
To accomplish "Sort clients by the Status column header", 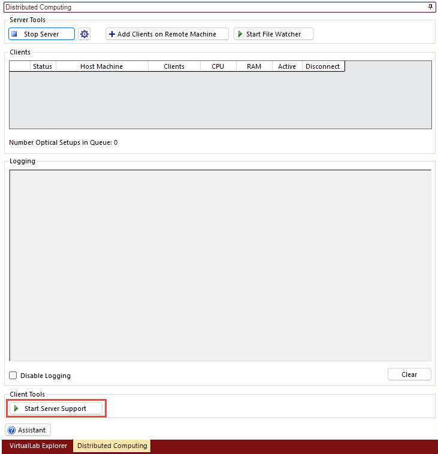I will (43, 66).
